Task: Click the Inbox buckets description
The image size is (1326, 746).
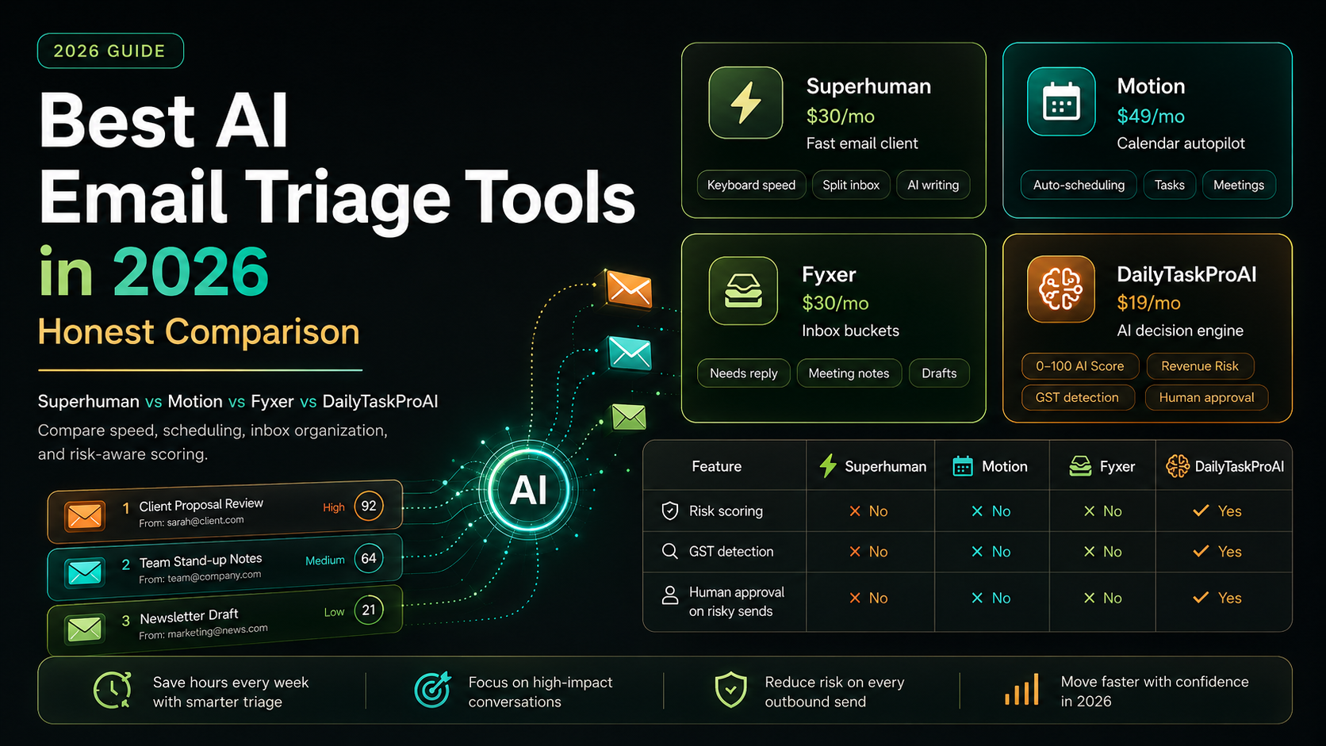Action: coord(850,331)
